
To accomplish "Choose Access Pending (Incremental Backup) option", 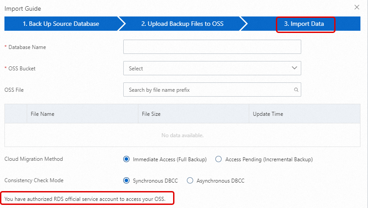I will tap(218, 159).
